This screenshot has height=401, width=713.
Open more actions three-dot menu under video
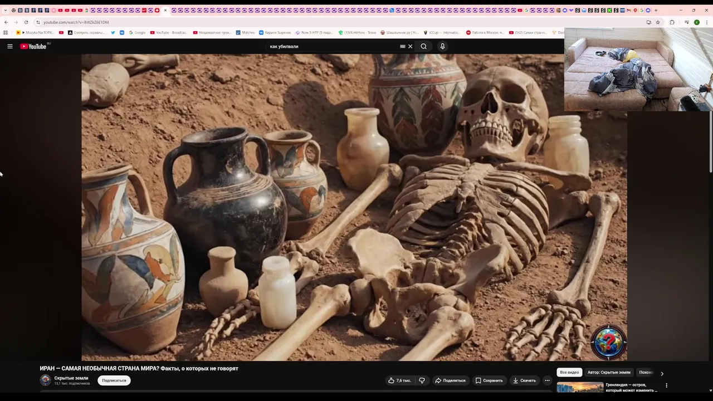[x=547, y=380]
